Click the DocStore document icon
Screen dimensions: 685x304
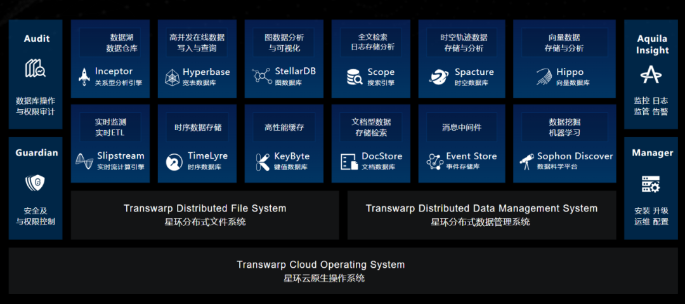point(349,161)
